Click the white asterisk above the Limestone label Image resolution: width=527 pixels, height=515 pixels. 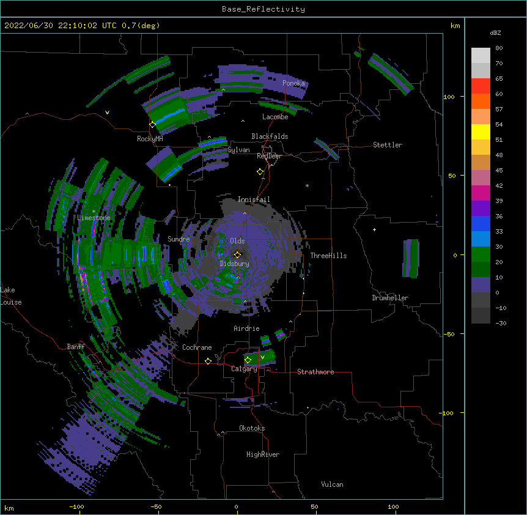point(94,212)
